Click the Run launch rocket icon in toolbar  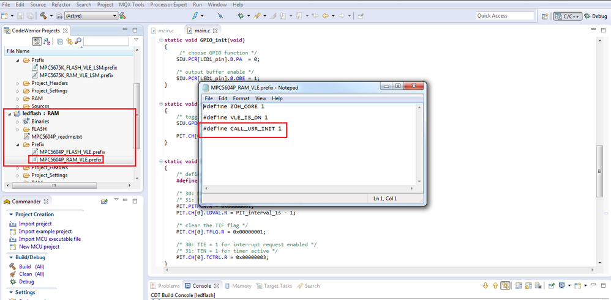point(257,16)
